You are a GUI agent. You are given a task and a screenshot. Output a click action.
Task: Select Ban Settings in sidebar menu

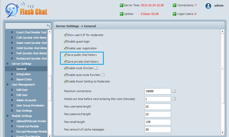24,111
